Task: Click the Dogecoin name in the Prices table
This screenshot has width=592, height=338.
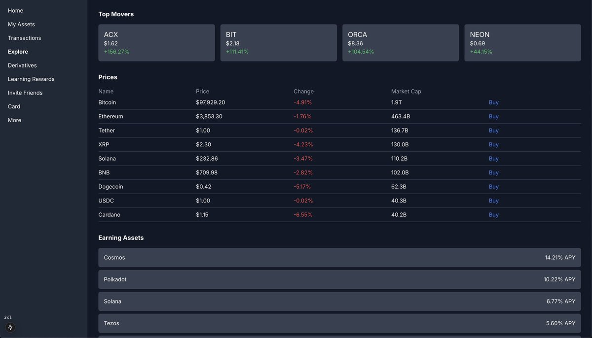Action: coord(111,187)
